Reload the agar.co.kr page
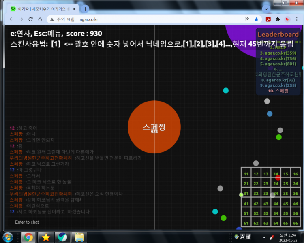 pos(30,19)
